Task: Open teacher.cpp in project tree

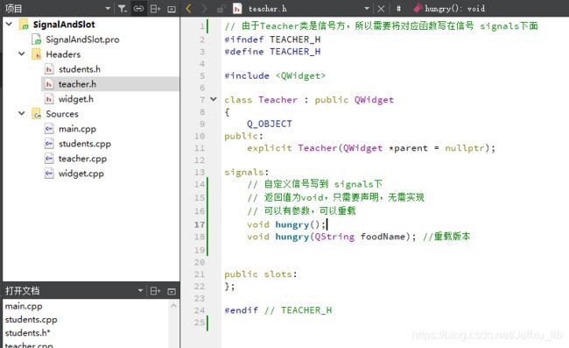Action: (82, 159)
